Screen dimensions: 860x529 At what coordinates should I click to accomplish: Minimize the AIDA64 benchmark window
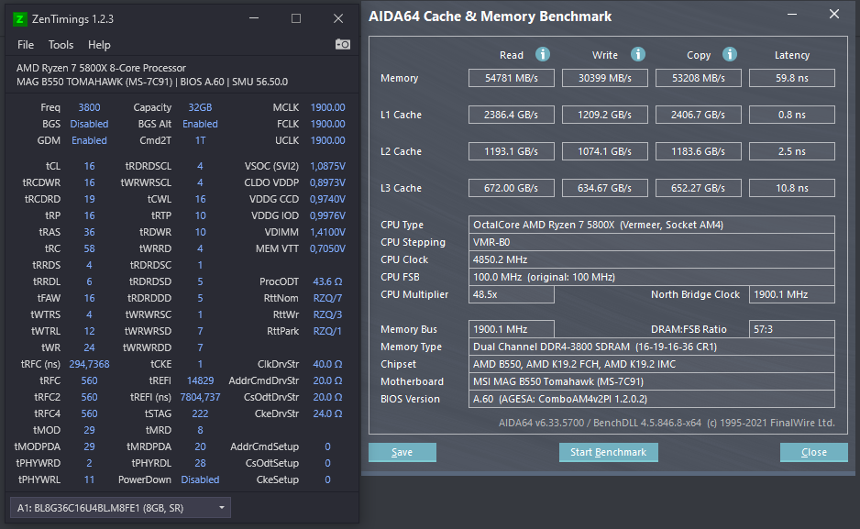click(x=792, y=15)
